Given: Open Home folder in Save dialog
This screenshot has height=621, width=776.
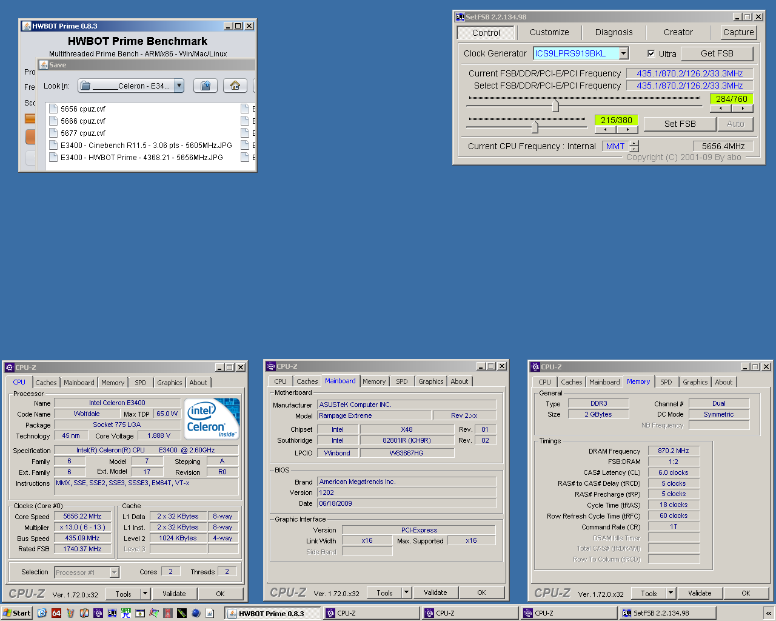Looking at the screenshot, I should click(235, 86).
